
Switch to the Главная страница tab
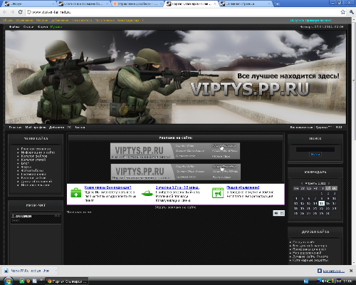[246, 4]
